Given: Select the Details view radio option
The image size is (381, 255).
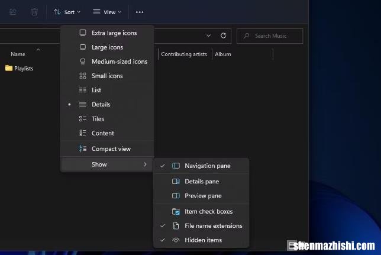Looking at the screenshot, I should (107, 105).
